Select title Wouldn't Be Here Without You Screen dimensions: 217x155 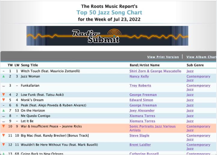(x=59, y=145)
